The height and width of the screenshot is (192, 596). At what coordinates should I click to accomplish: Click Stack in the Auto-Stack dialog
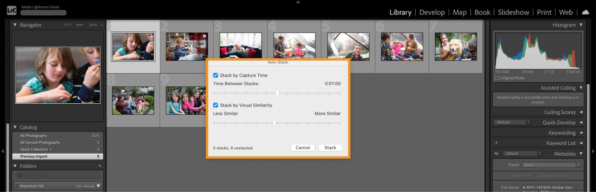click(330, 148)
